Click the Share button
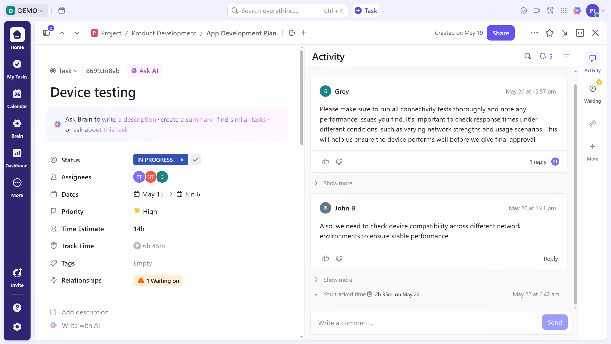The height and width of the screenshot is (344, 611). 501,33
